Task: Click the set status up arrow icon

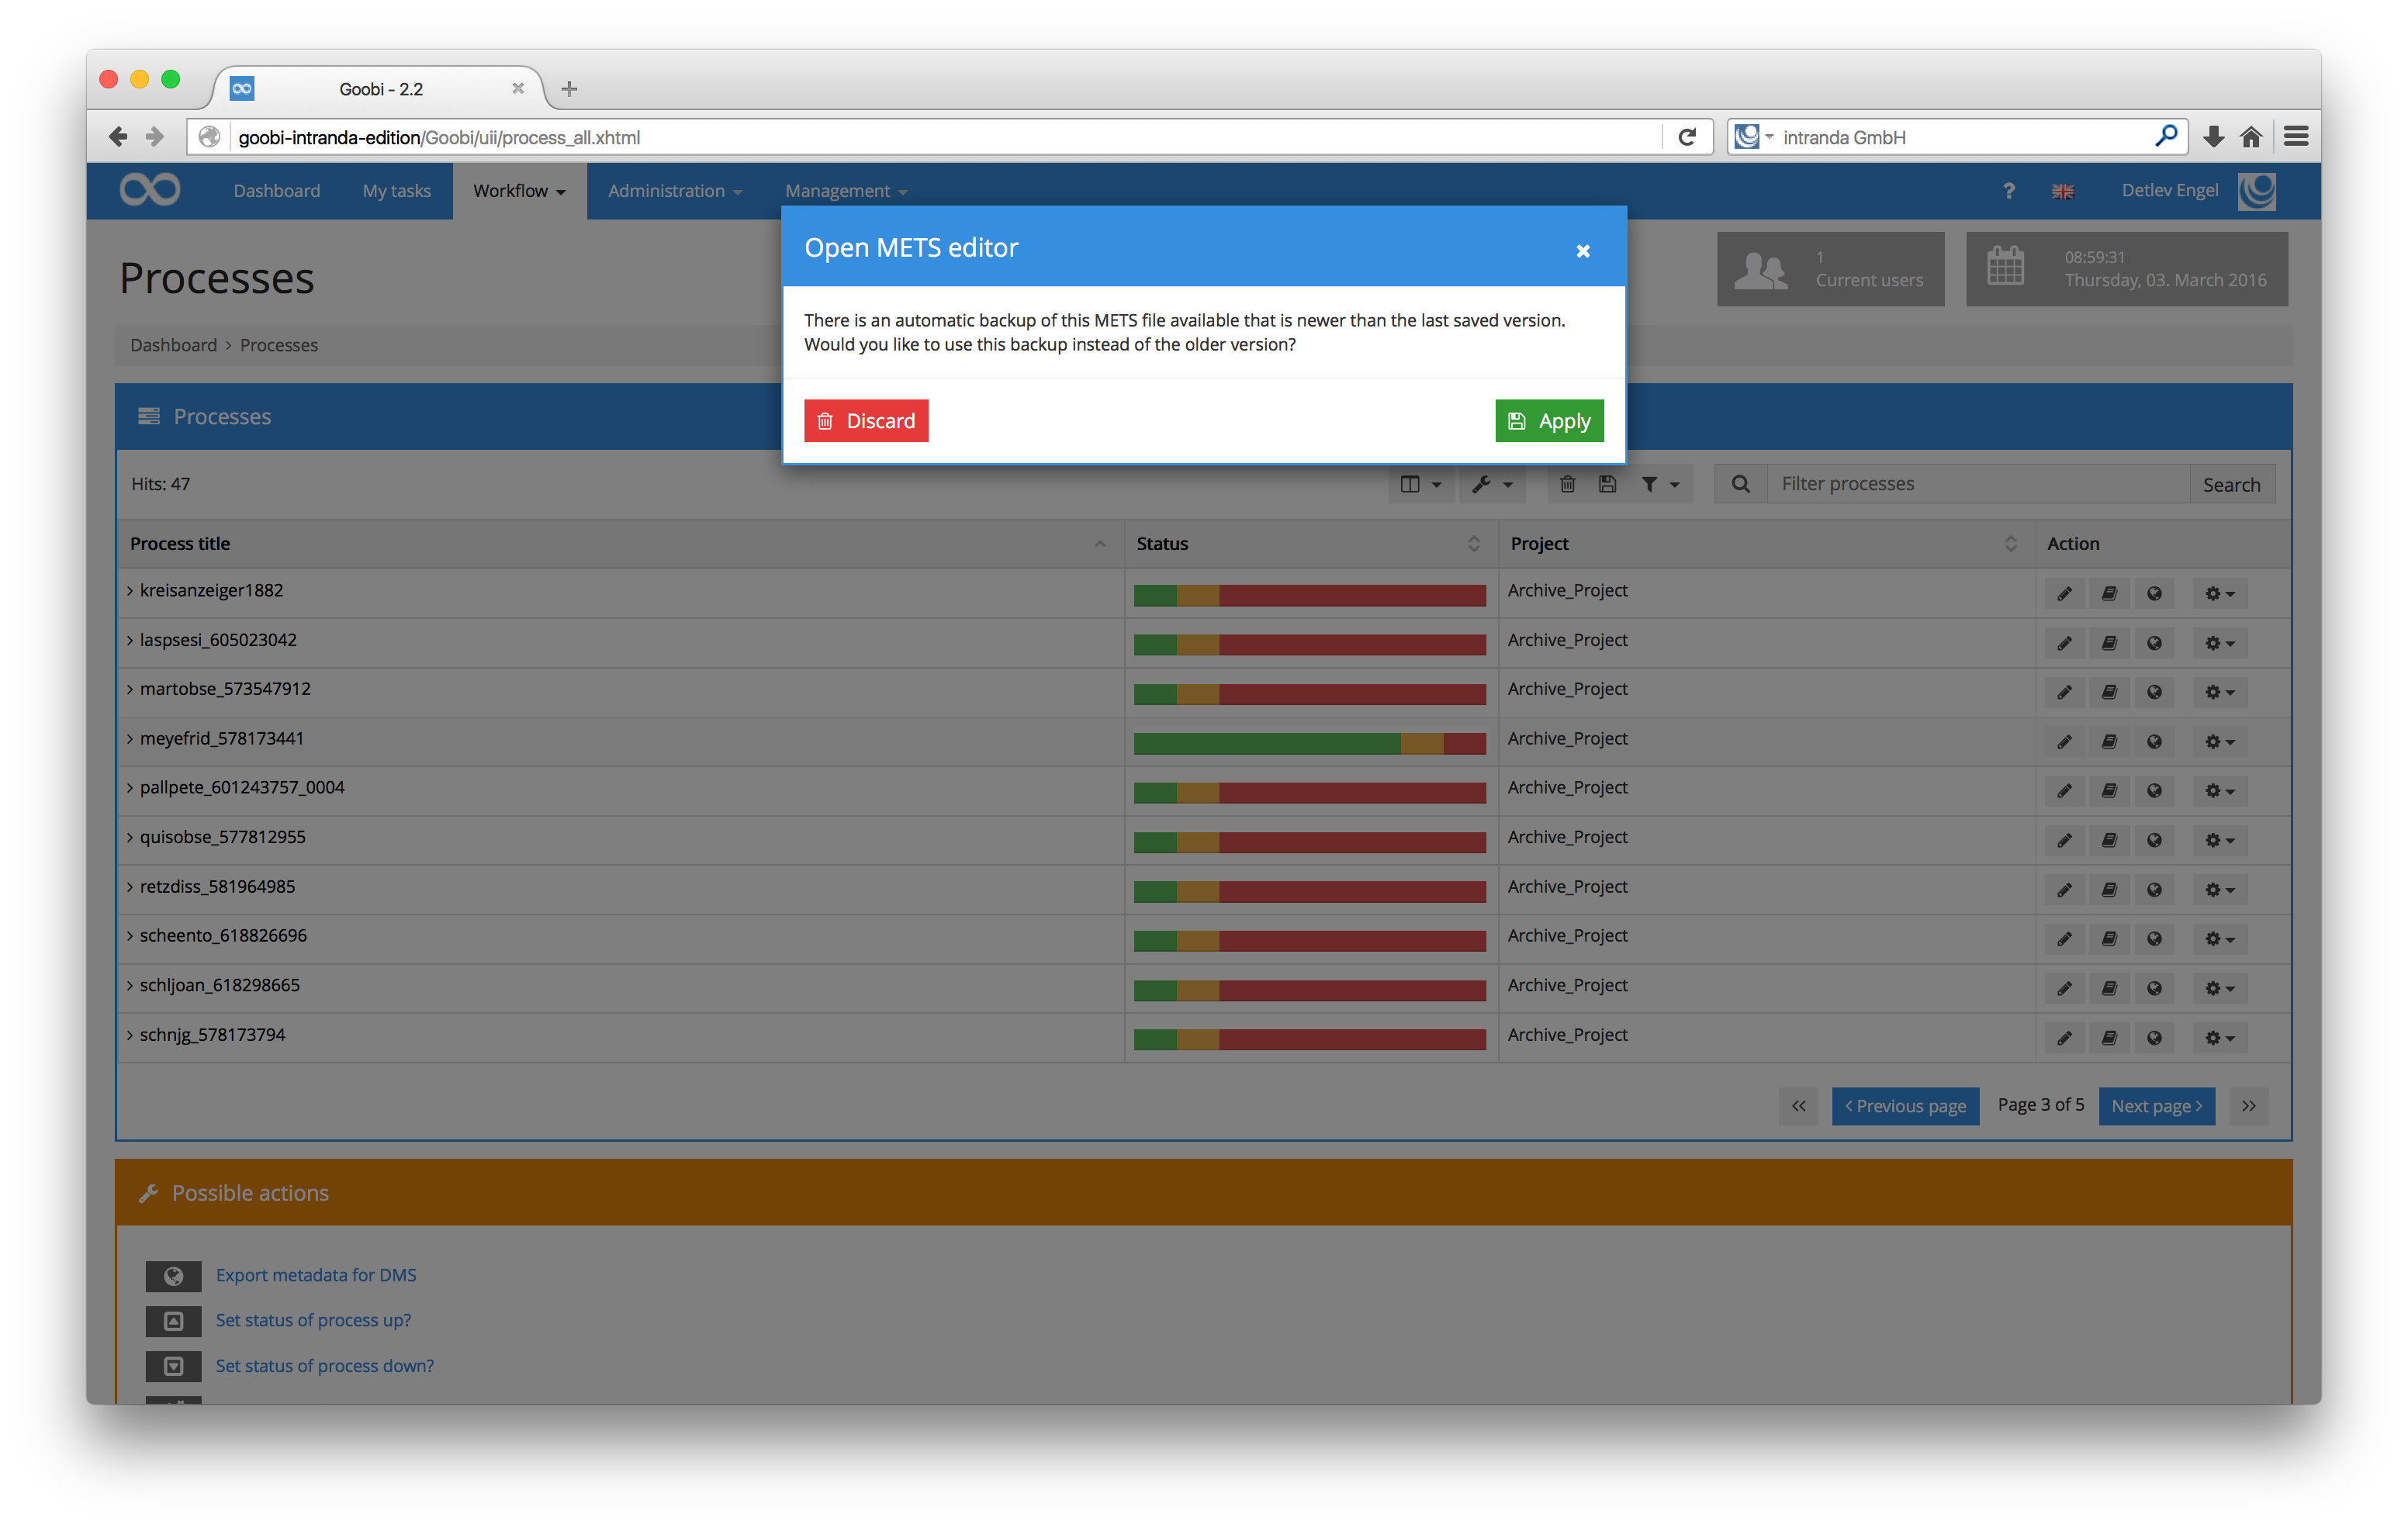Action: (x=173, y=1321)
